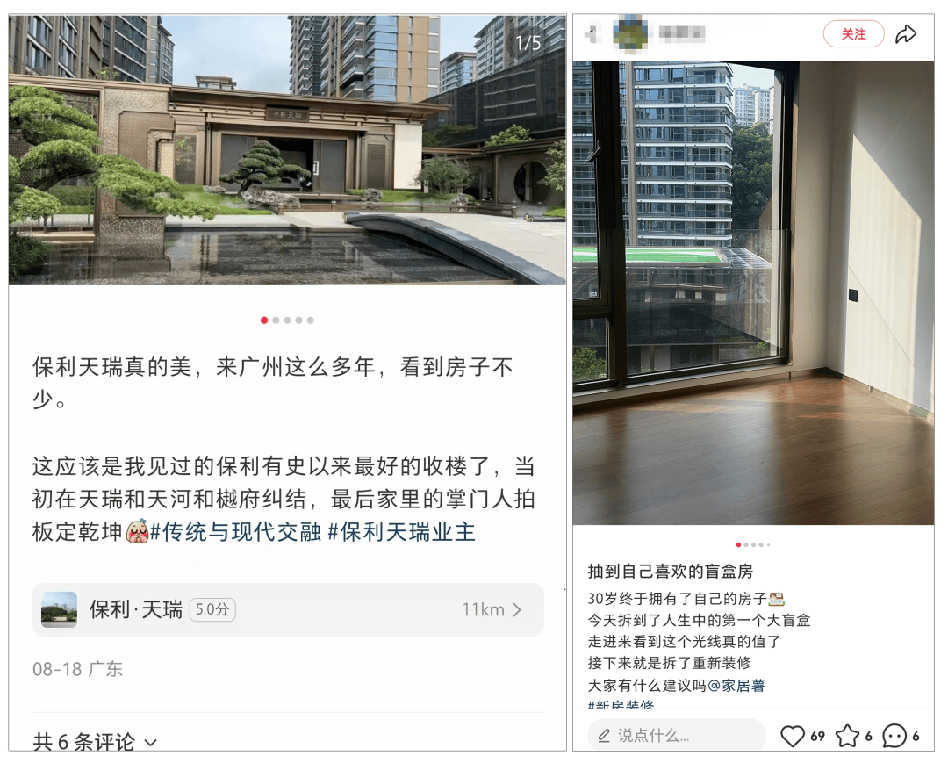This screenshot has width=948, height=763.
Task: Open hashtag #传统与现代交融
Action: [x=235, y=532]
